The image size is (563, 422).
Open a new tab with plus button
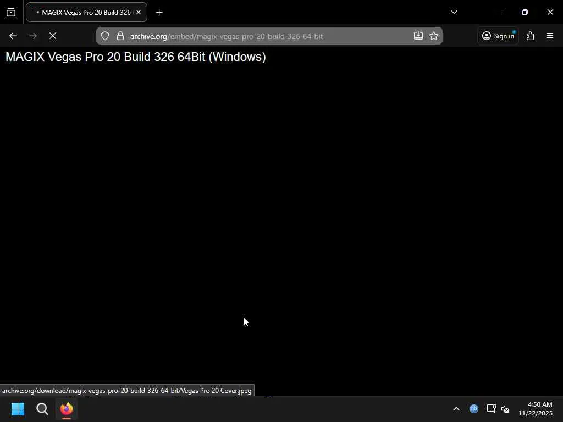click(159, 13)
